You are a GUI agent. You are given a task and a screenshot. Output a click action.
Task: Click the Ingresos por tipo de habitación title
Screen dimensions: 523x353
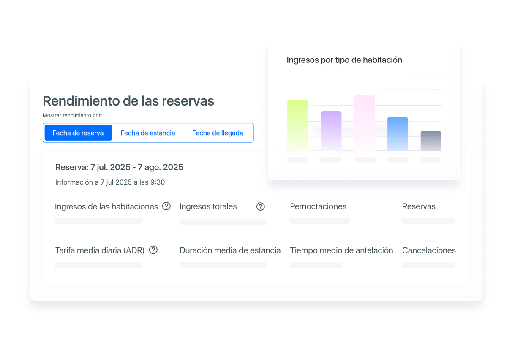[344, 60]
